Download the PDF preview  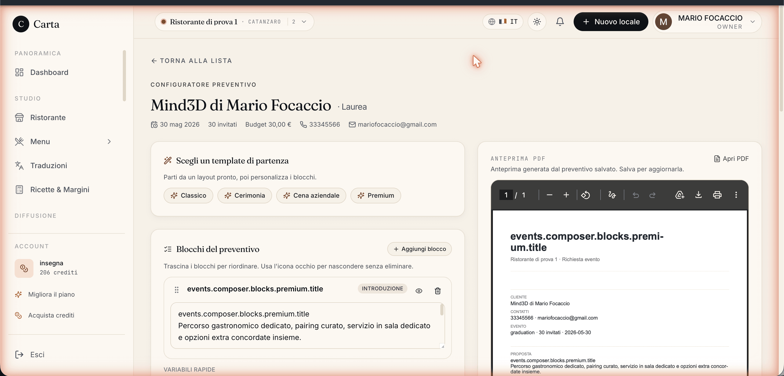699,195
